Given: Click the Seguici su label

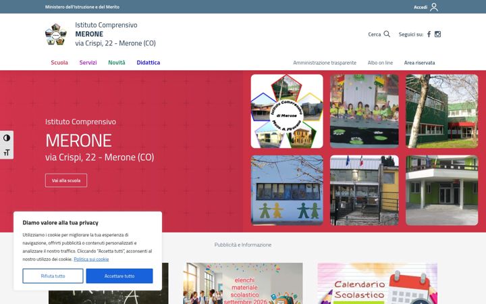Looking at the screenshot, I should (x=410, y=34).
